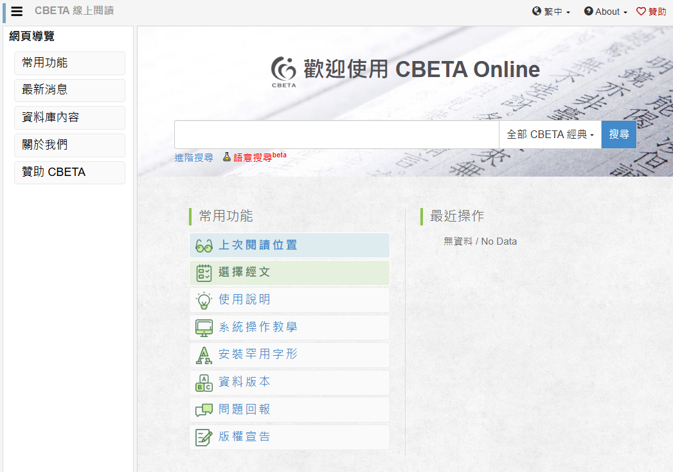Click the checklist icon beside 選擇經文

coord(204,273)
